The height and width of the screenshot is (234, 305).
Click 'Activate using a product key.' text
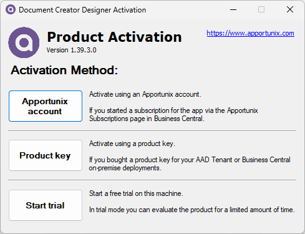pyautogui.click(x=132, y=144)
